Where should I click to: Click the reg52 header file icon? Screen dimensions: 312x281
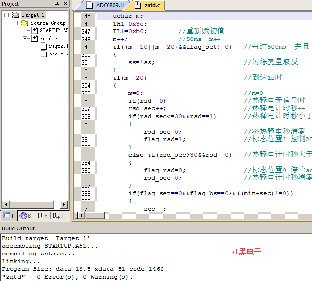(43, 46)
